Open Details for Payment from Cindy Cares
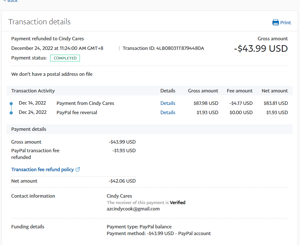This screenshot has height=245, width=300. pos(168,103)
